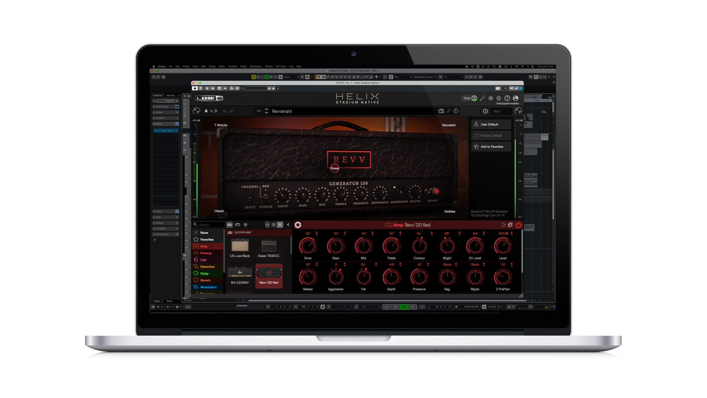Click the circular reset icon in Amp header
This screenshot has width=707, height=398.
tap(510, 225)
